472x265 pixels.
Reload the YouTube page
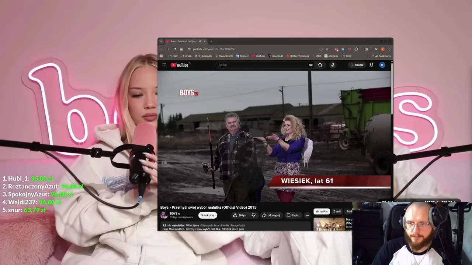pos(175,49)
